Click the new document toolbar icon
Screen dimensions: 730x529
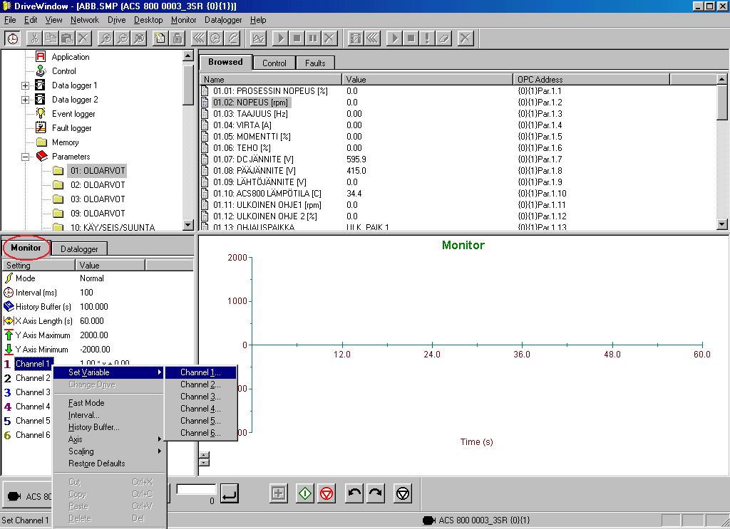click(x=160, y=38)
